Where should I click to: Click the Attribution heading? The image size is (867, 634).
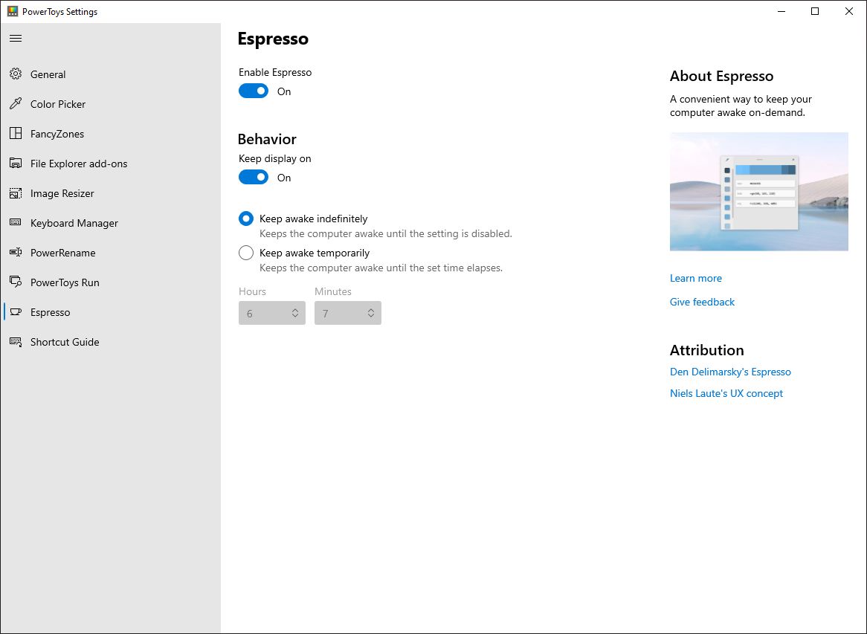pos(706,350)
